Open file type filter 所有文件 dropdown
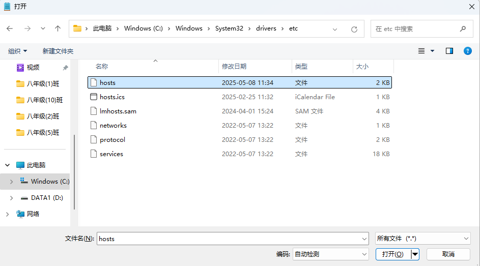This screenshot has height=266, width=480. click(x=423, y=239)
